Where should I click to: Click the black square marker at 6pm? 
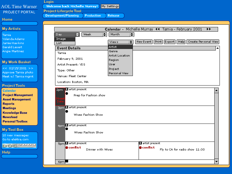click(x=67, y=161)
